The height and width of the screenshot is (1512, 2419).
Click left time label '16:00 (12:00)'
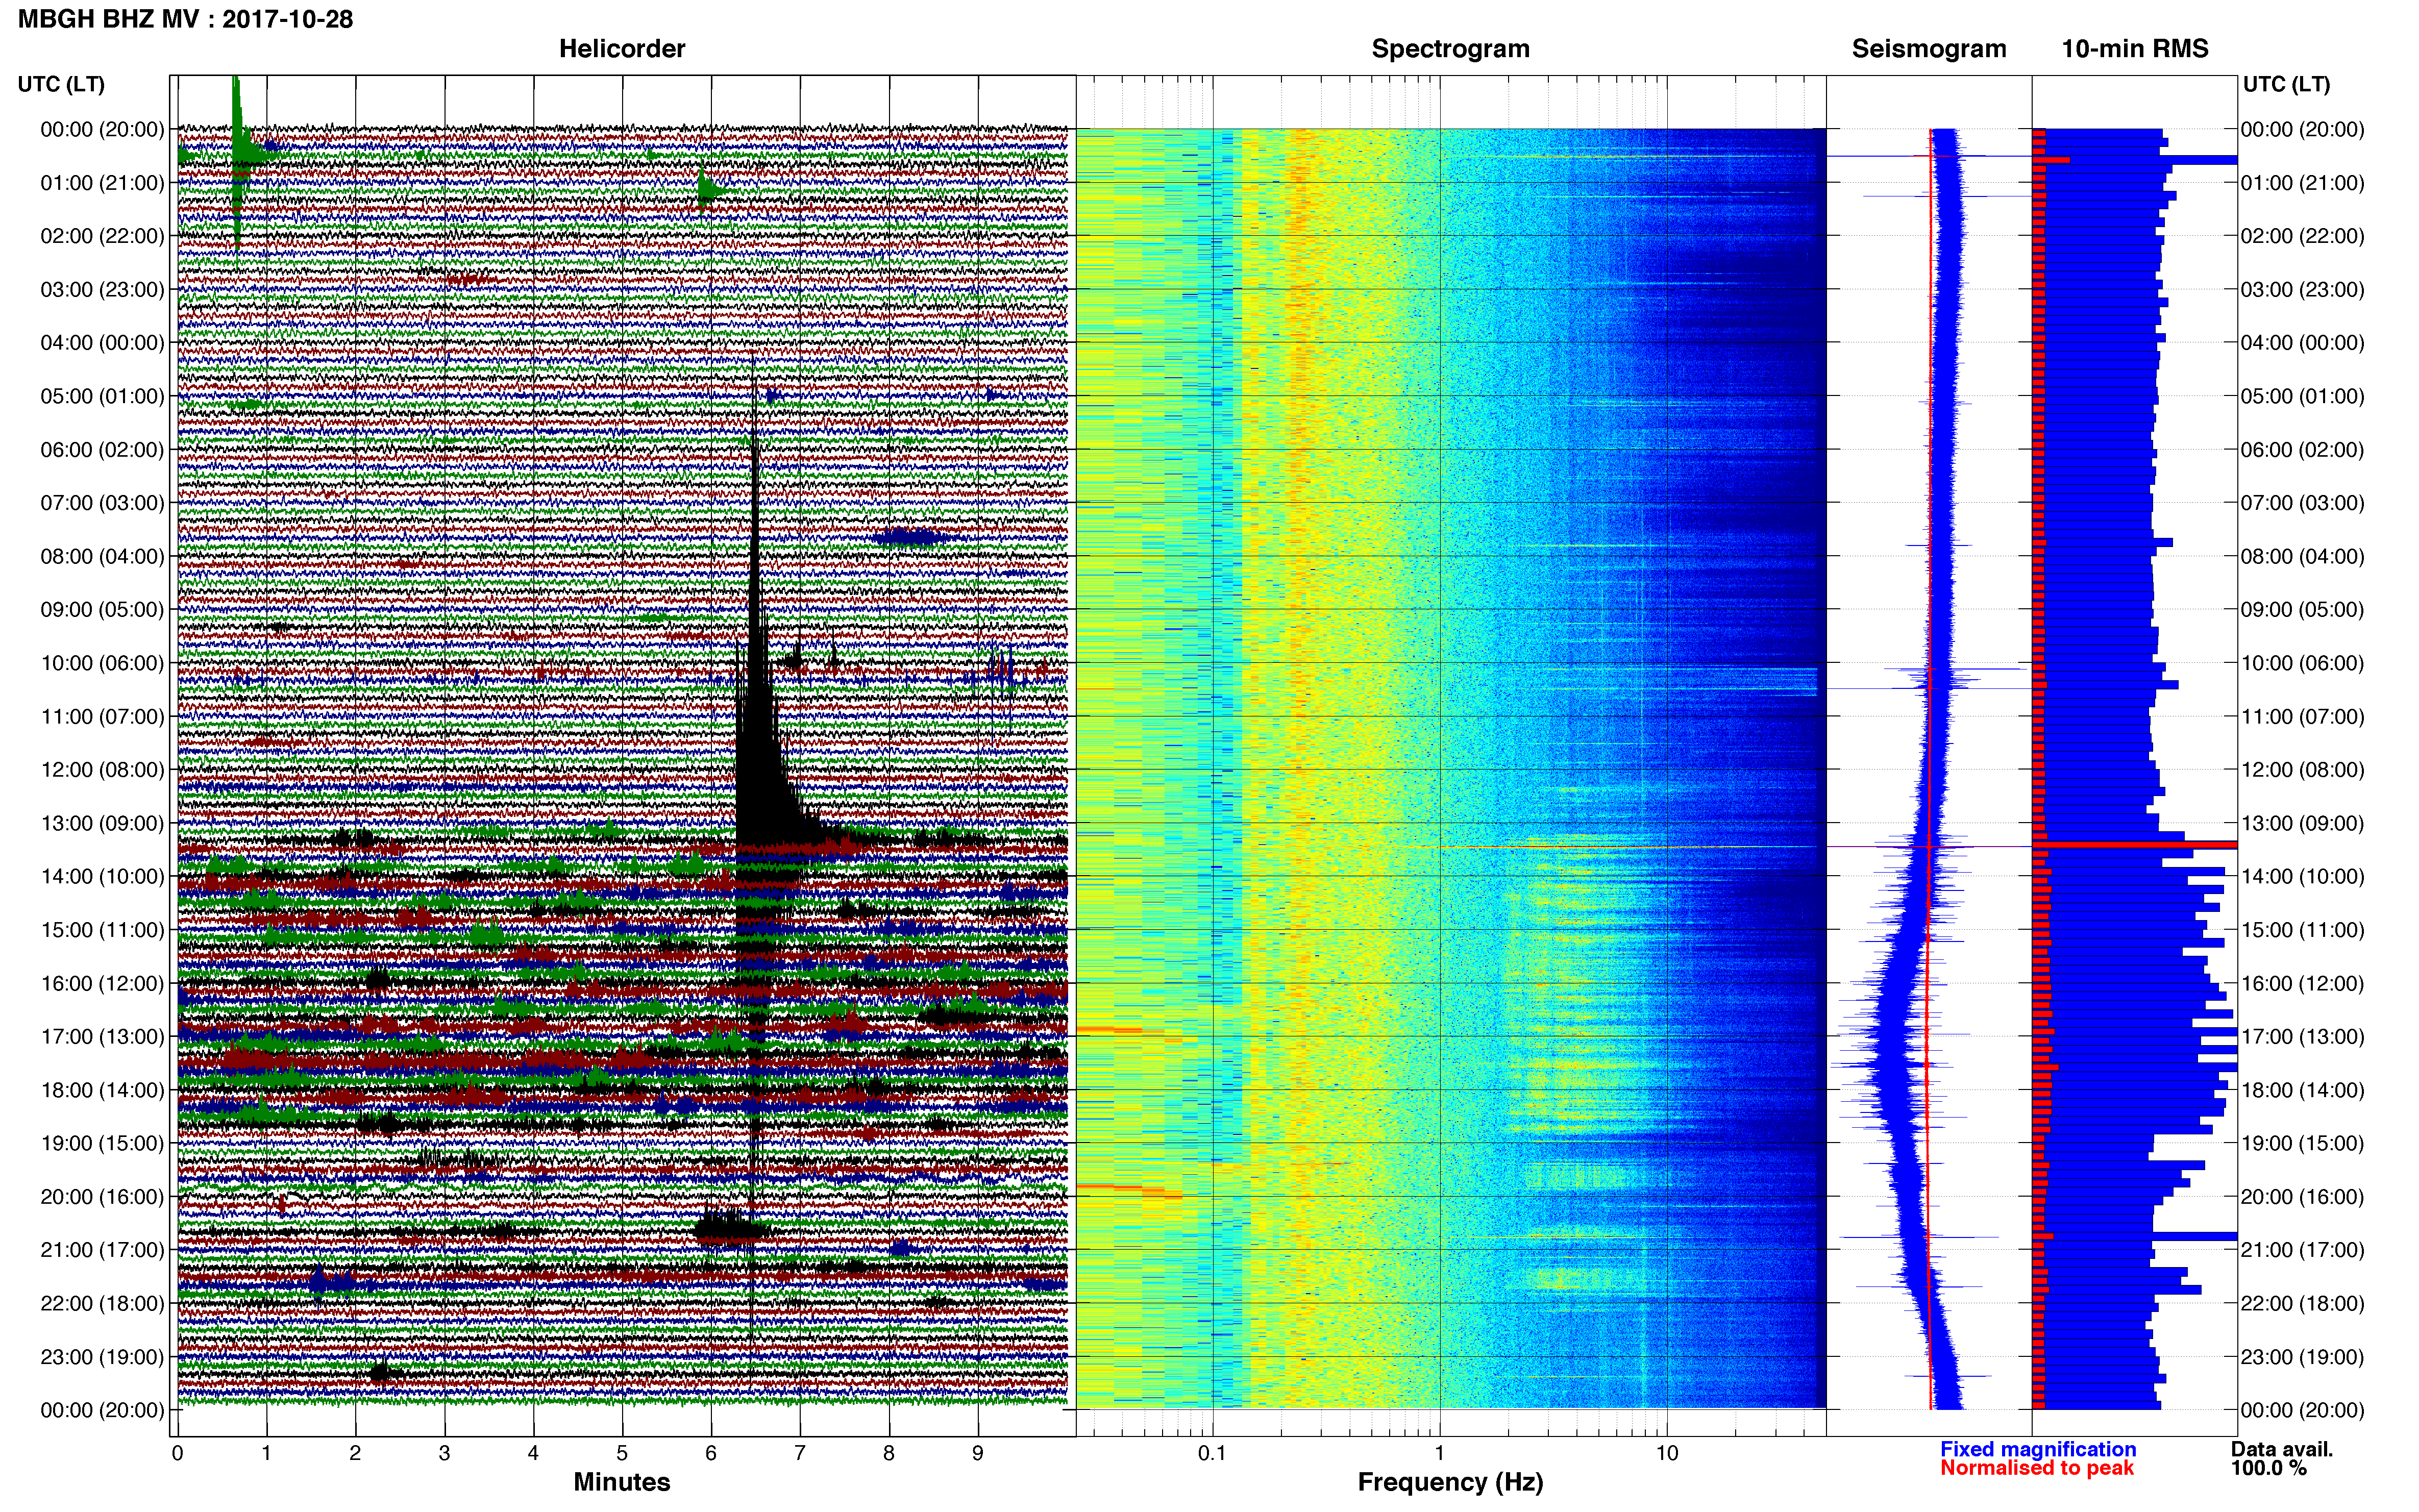tap(102, 983)
